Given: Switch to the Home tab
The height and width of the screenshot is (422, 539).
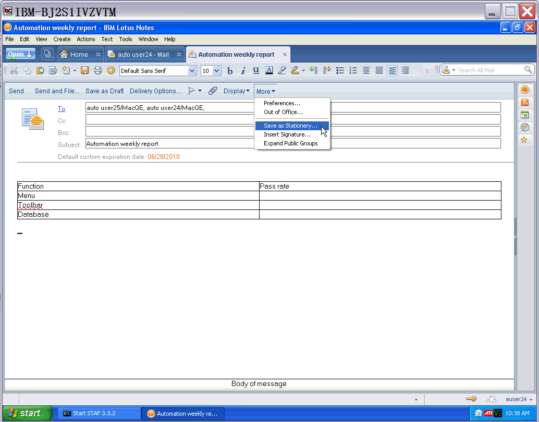Looking at the screenshot, I should [x=80, y=54].
